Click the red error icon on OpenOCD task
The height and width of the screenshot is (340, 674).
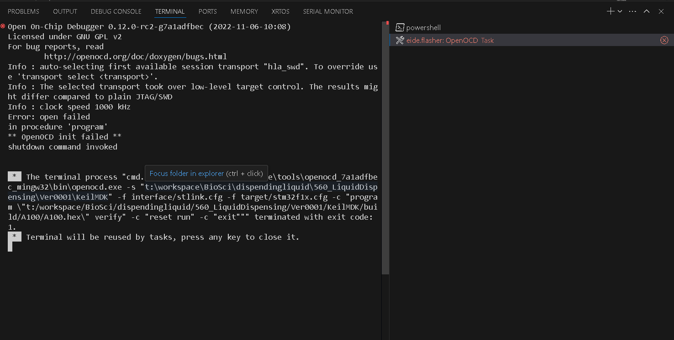664,40
